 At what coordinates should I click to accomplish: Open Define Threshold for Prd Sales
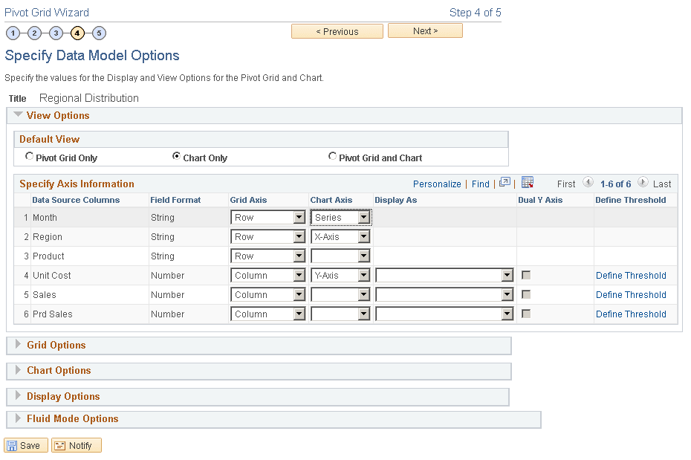tap(631, 314)
